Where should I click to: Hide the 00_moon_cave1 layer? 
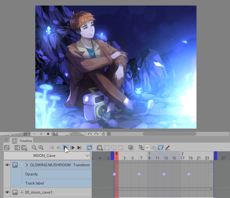point(7,192)
